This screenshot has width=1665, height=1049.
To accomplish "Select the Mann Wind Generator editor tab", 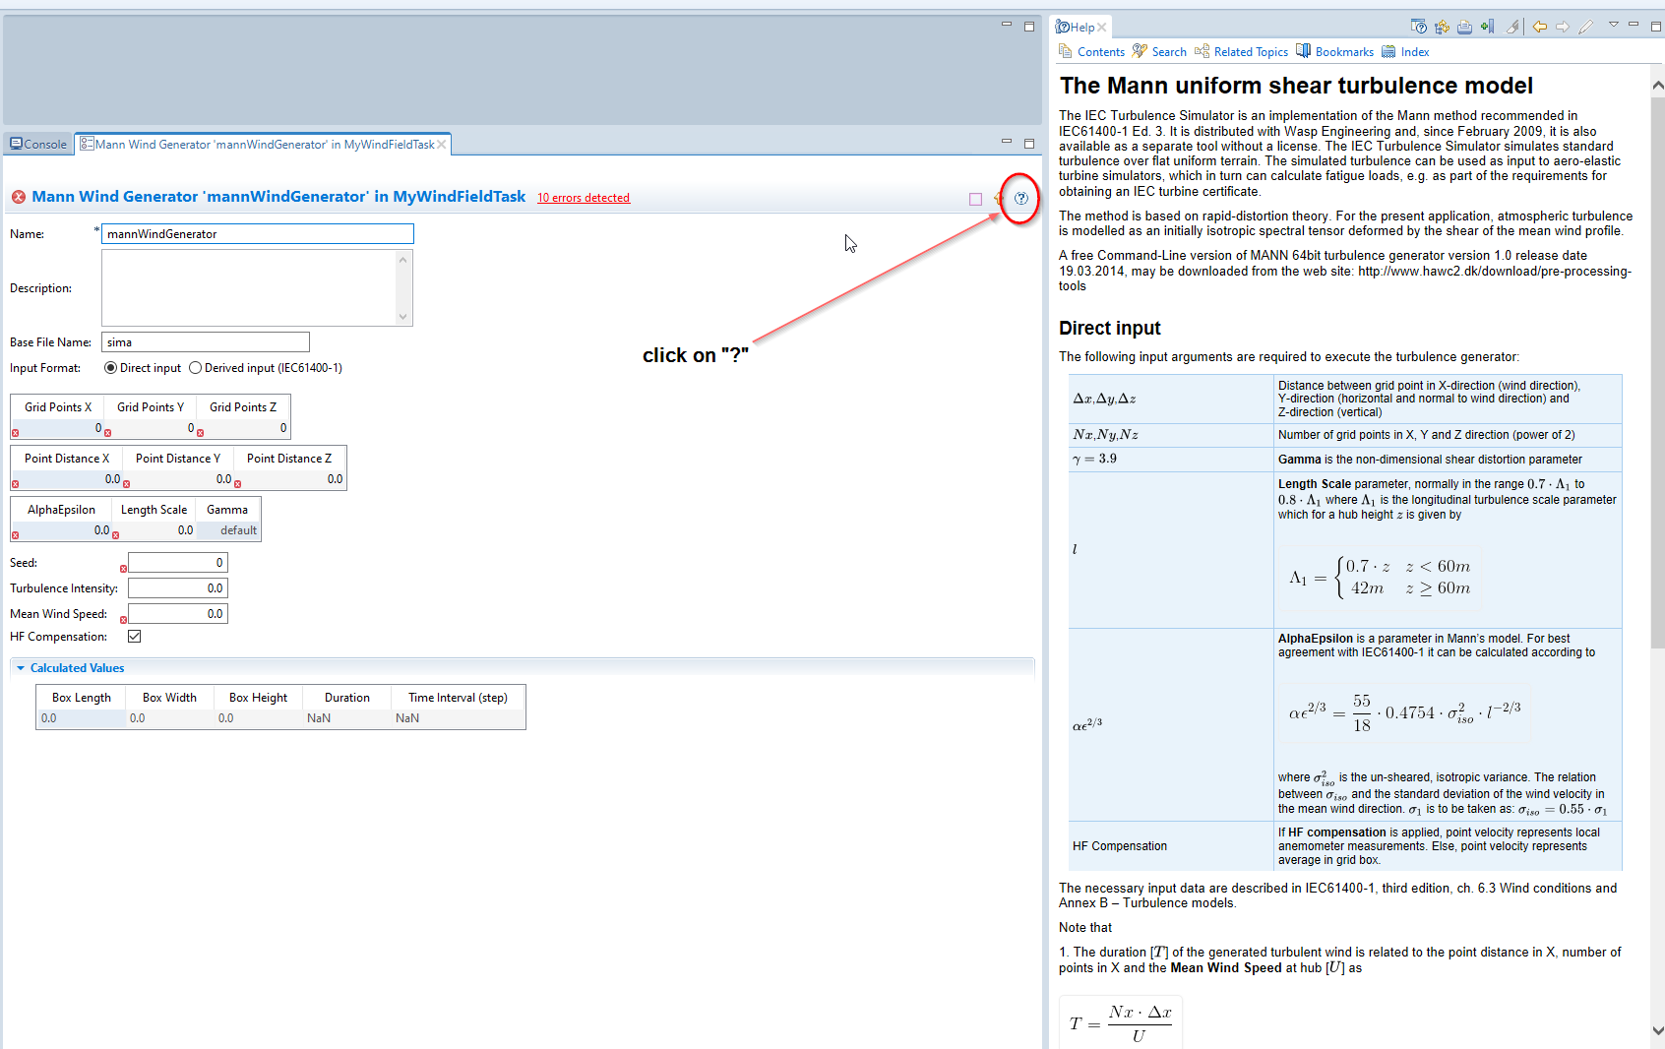I will (263, 145).
